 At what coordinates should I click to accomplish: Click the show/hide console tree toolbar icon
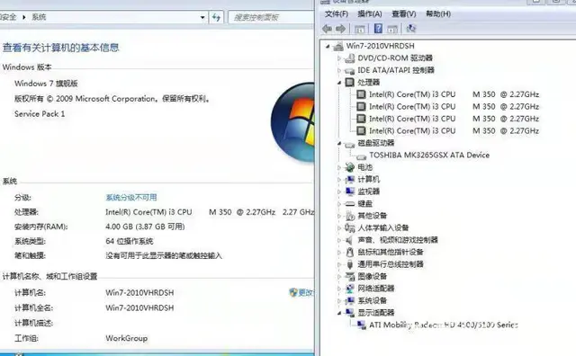(360, 29)
